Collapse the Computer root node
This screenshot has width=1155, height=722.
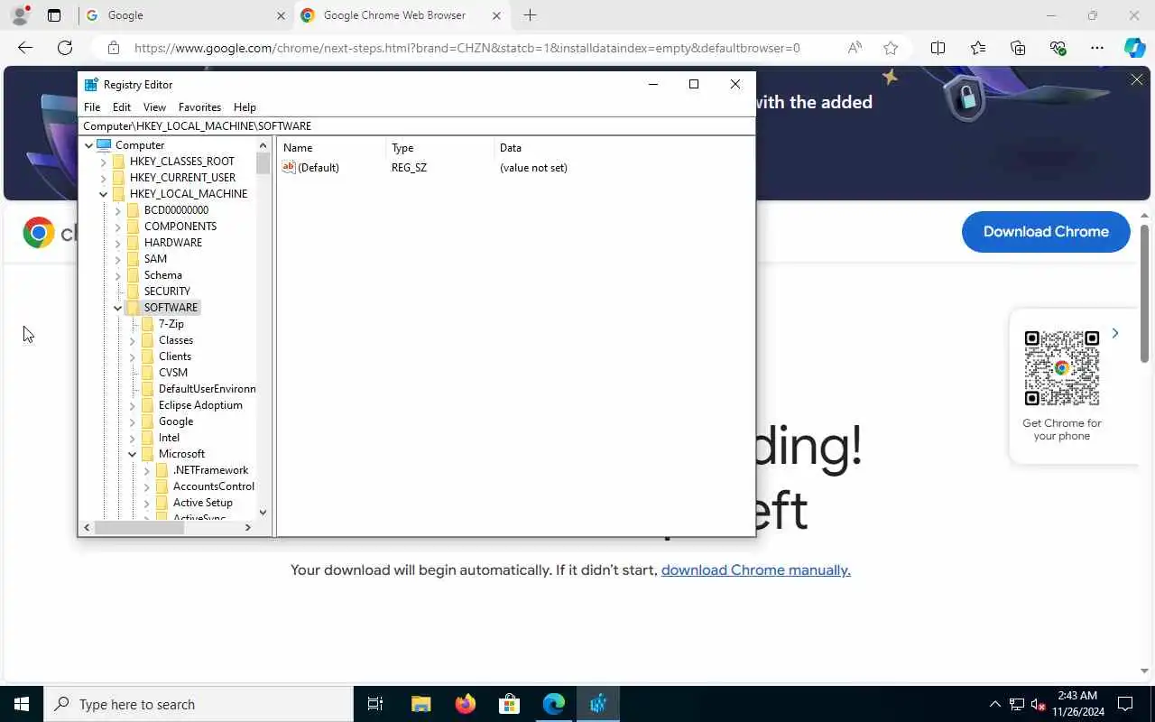pyautogui.click(x=88, y=145)
